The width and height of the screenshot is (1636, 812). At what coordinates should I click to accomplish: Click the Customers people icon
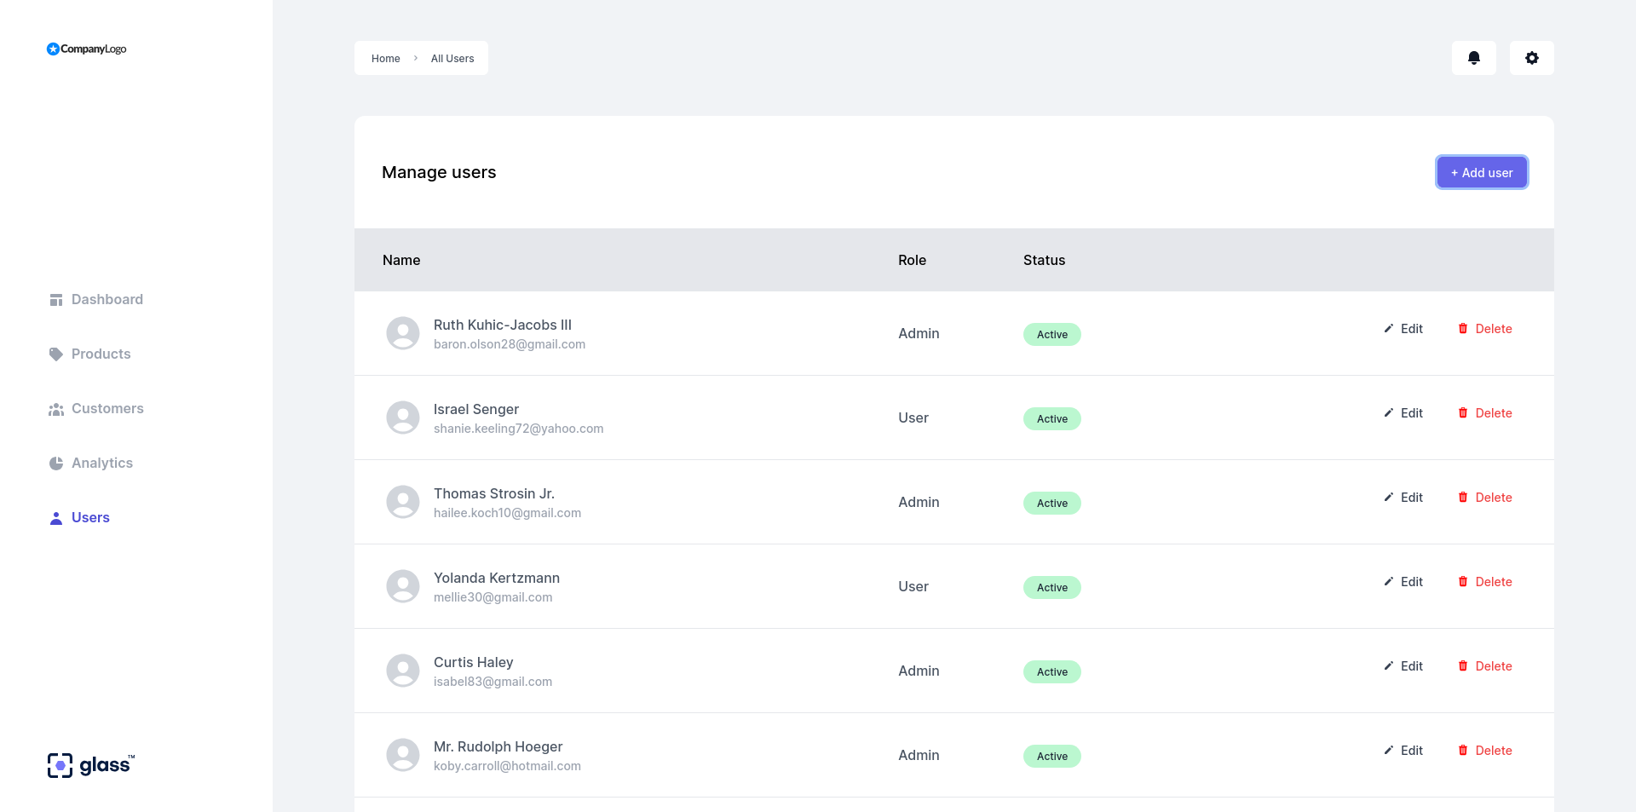(56, 408)
